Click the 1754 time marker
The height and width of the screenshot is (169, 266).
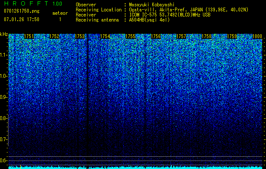(105, 36)
